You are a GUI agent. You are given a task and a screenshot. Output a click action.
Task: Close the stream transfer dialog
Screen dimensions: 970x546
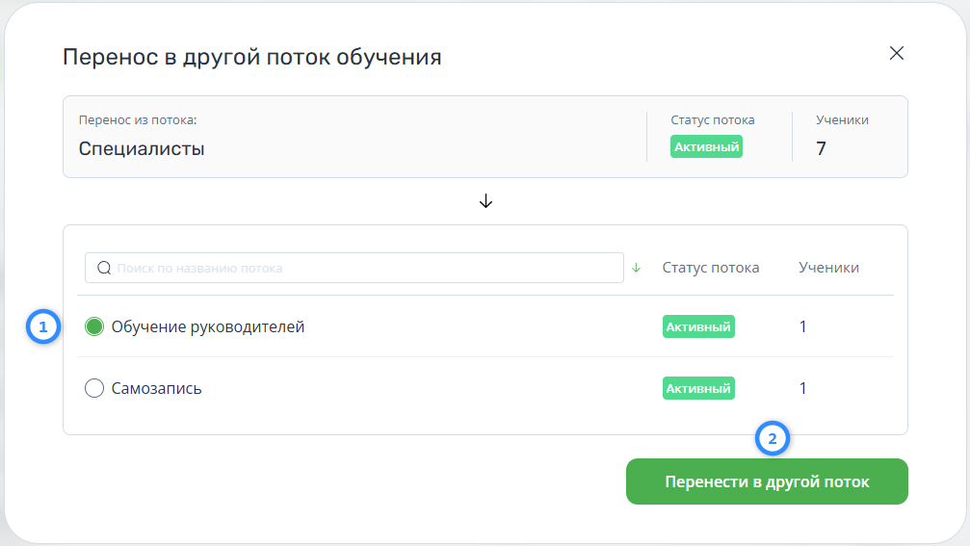point(896,54)
